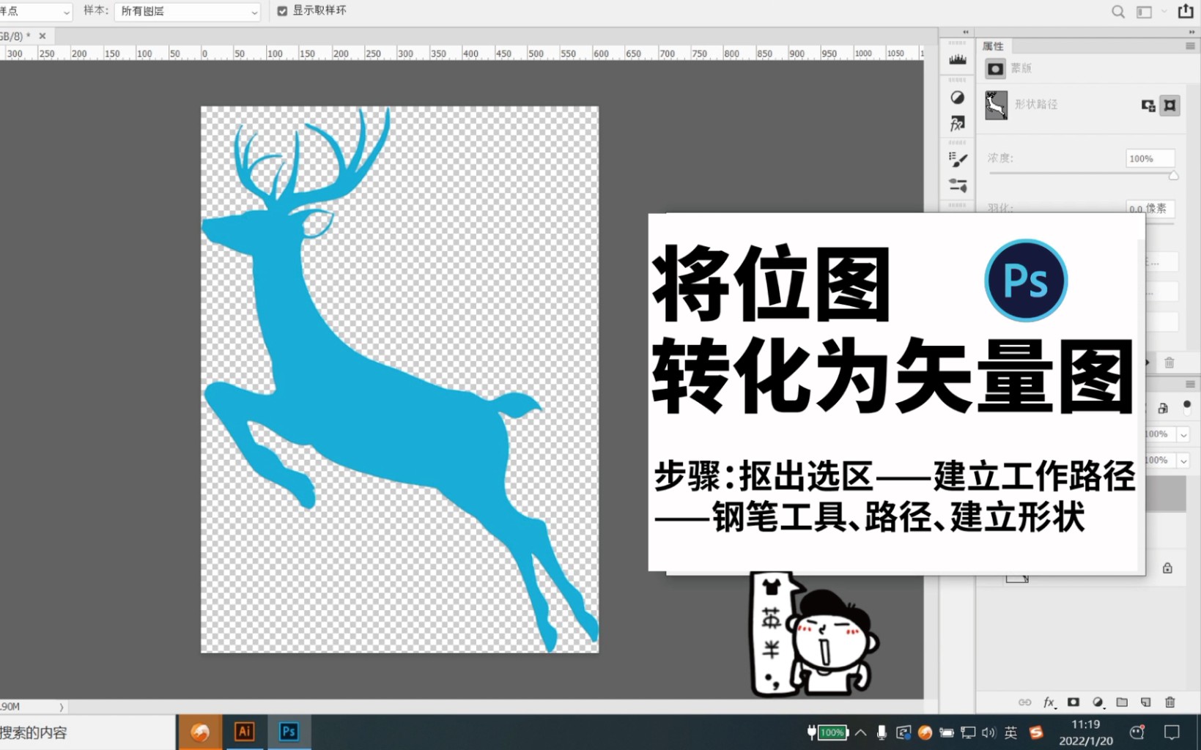Launch Adobe Illustrator from the taskbar

pos(244,731)
